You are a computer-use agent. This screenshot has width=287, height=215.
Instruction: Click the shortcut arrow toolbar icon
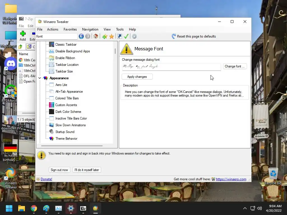click(119, 36)
